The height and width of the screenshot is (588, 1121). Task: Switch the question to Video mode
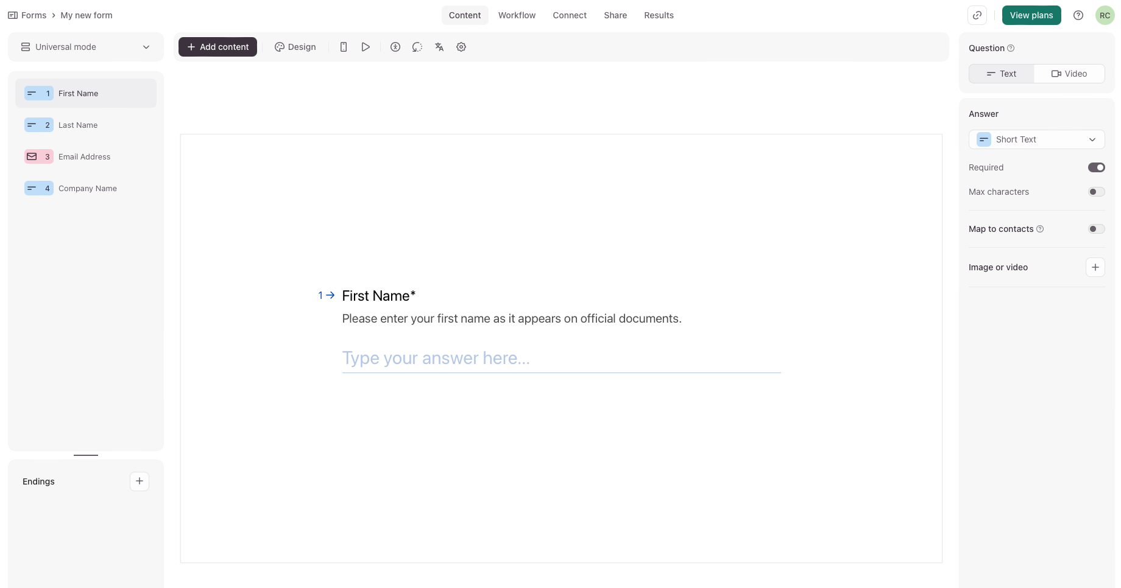[x=1069, y=73]
